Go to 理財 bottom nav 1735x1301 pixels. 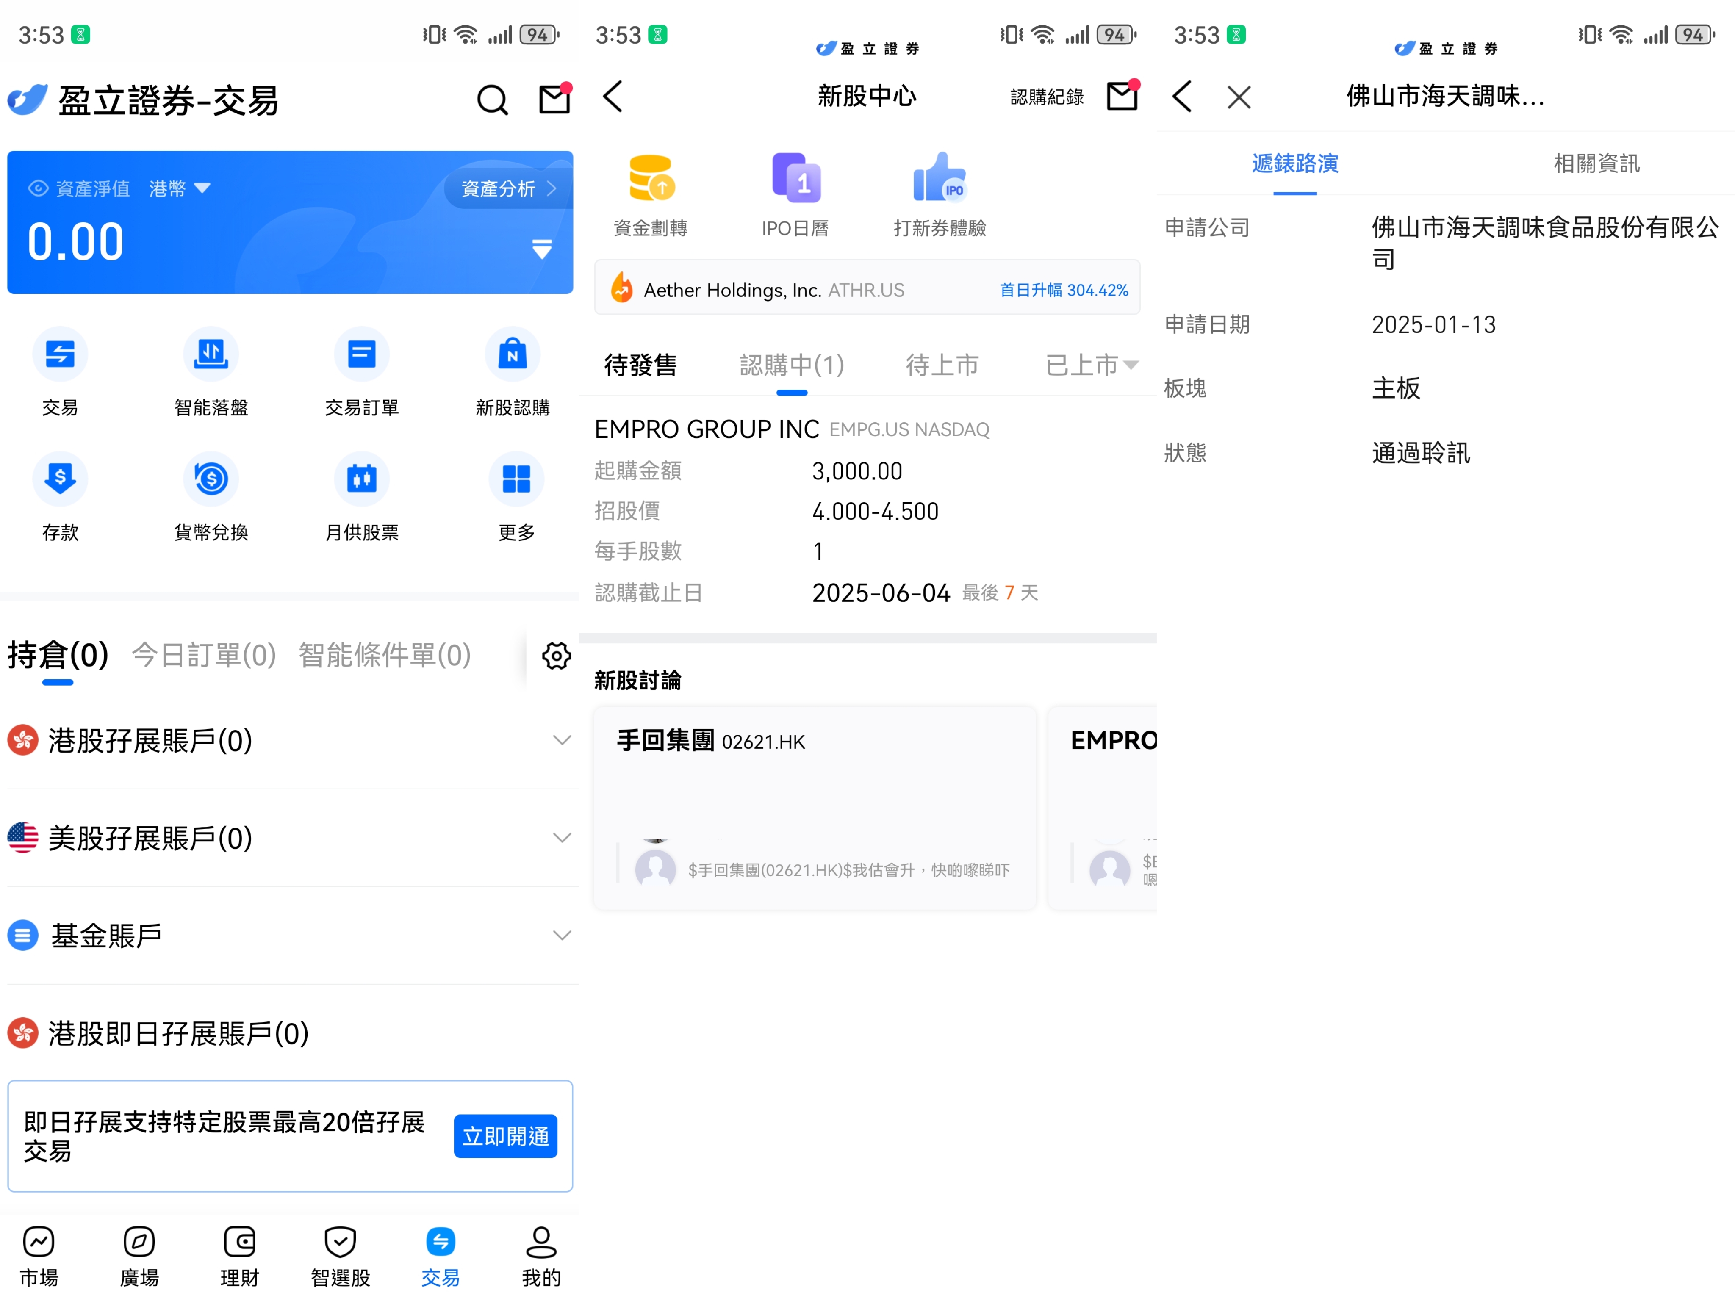coord(239,1256)
